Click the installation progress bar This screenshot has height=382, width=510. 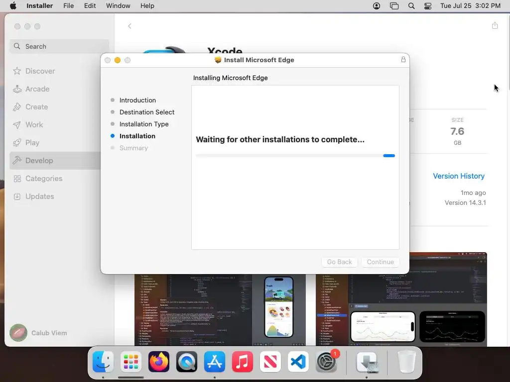tap(295, 156)
